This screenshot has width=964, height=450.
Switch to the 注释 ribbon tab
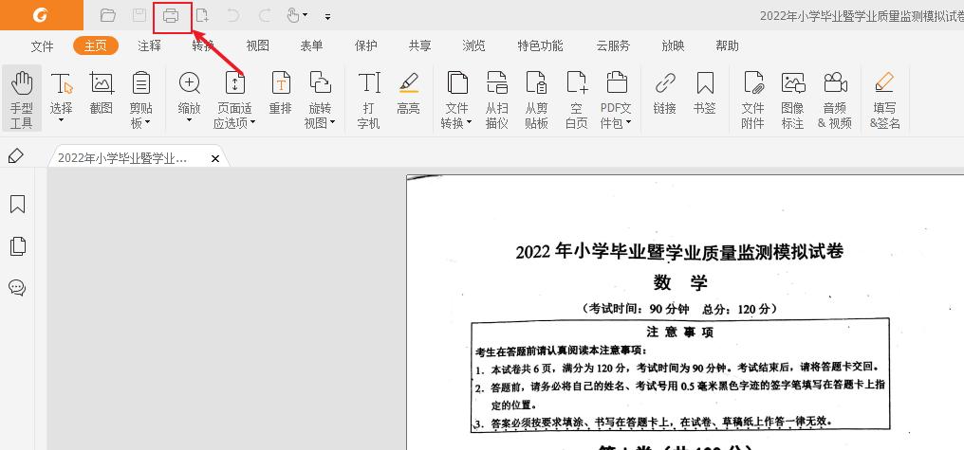[149, 45]
